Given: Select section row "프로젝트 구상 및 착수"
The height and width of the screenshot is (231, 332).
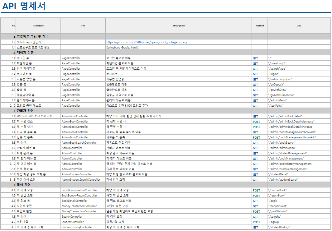Looking at the screenshot, I should [166, 37].
